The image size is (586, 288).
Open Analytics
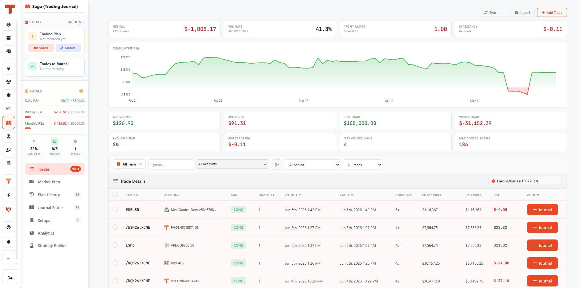coord(55,233)
